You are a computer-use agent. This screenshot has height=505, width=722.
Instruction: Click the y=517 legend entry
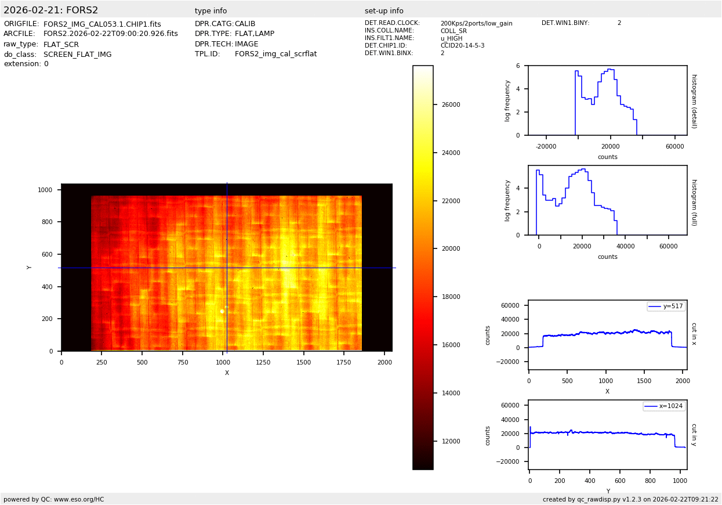click(x=666, y=306)
